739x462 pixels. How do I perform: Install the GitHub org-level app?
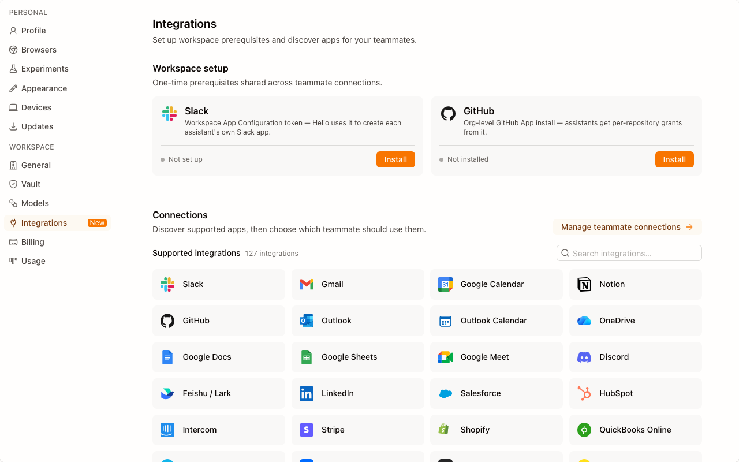674,159
